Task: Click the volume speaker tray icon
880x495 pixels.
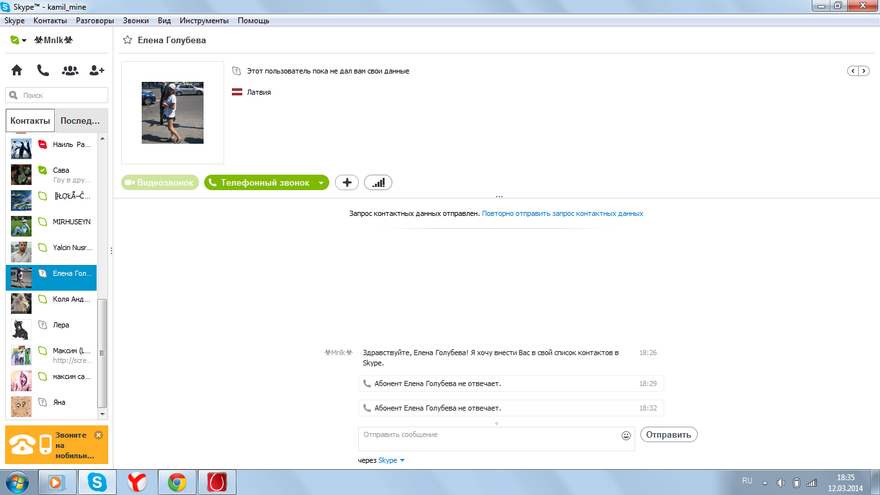Action: pos(781,482)
